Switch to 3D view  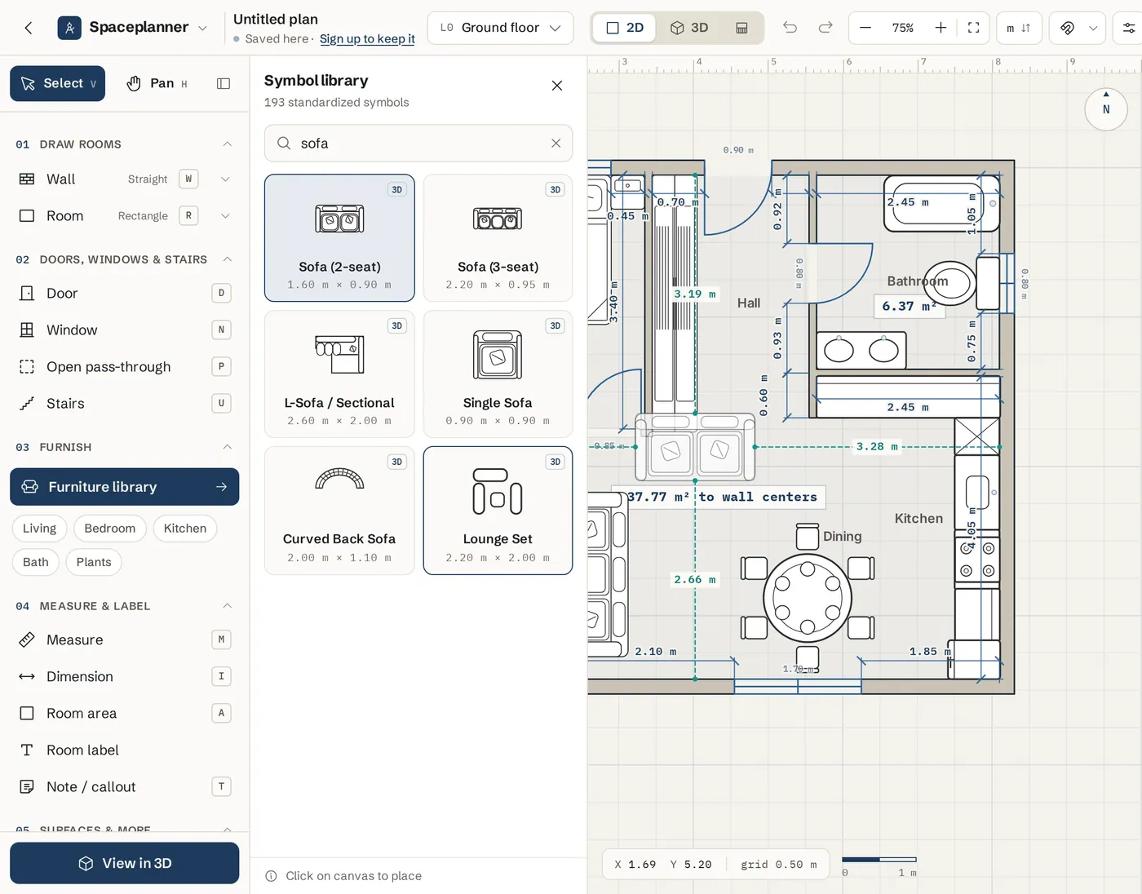point(689,28)
